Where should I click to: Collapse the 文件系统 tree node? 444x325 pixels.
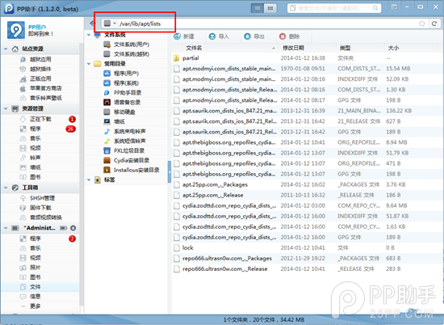coord(89,35)
